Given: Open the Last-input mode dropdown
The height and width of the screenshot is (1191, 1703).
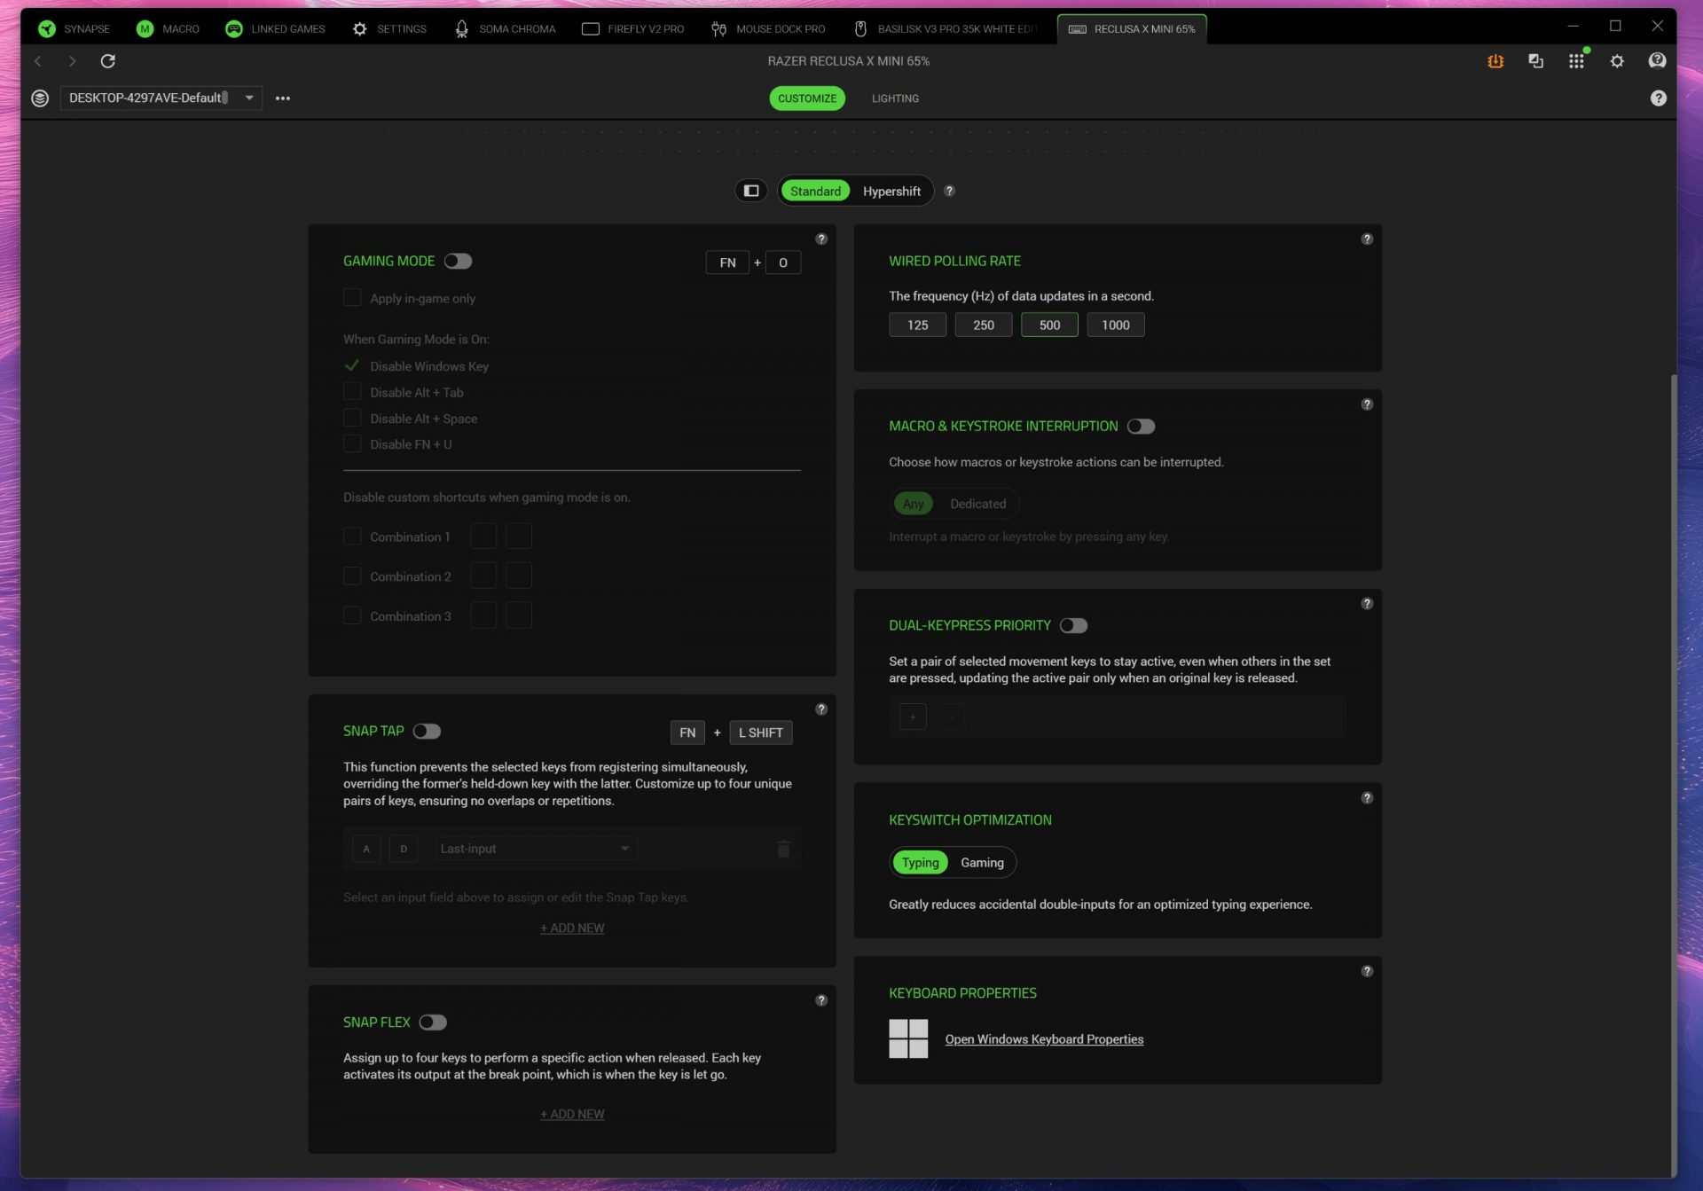Looking at the screenshot, I should [x=536, y=849].
